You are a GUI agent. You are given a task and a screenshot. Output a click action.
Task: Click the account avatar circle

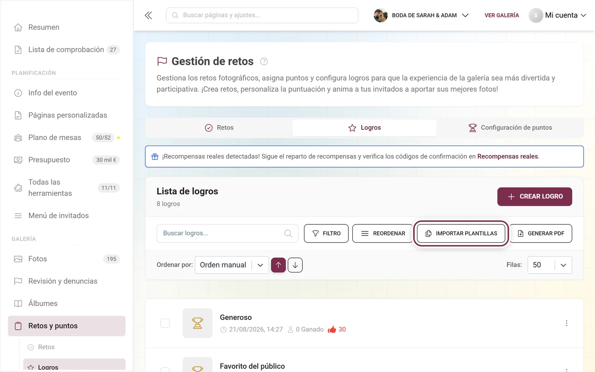[535, 15]
